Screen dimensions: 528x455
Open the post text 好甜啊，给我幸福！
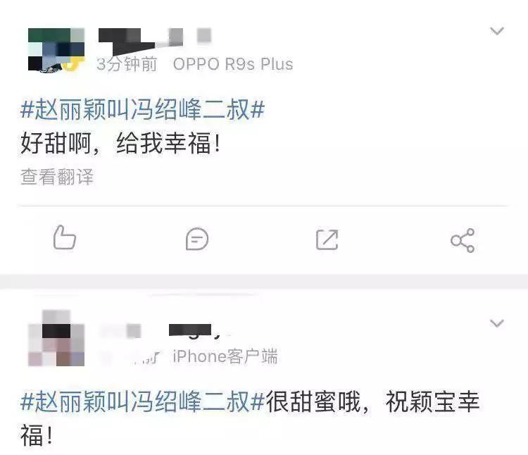coord(120,143)
